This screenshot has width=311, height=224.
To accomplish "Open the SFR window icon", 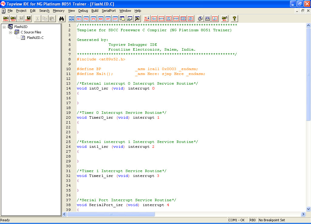I will 94,19.
